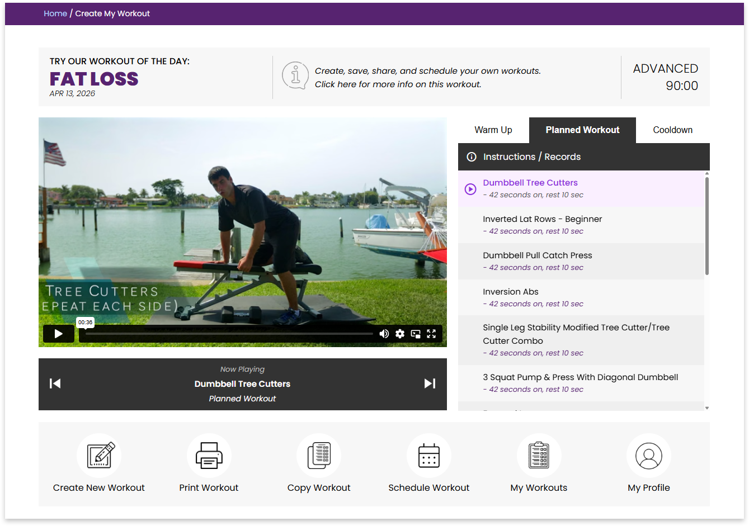Switch to the Warm Up tab
749x526 pixels.
[x=493, y=130]
